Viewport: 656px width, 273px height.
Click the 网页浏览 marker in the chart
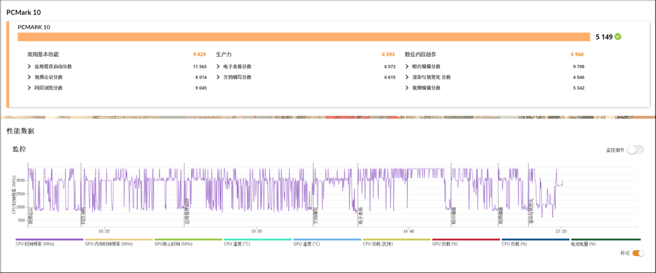point(83,216)
